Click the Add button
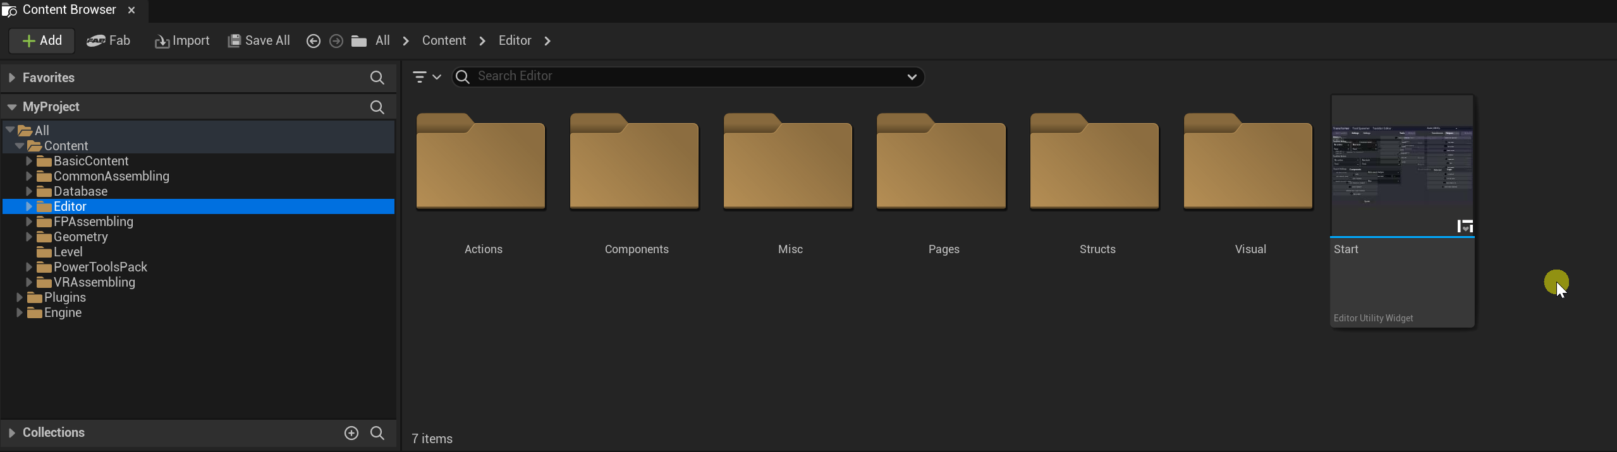The image size is (1617, 452). coord(42,41)
